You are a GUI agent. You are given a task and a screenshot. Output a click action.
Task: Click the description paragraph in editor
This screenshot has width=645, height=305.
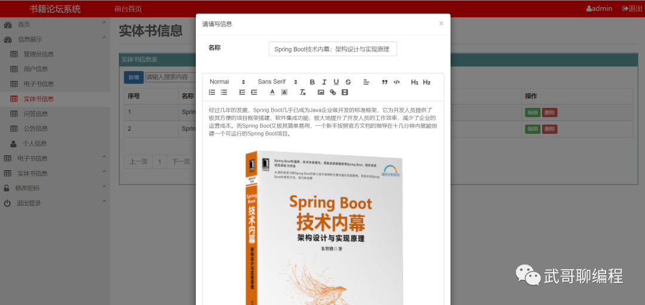click(x=322, y=122)
